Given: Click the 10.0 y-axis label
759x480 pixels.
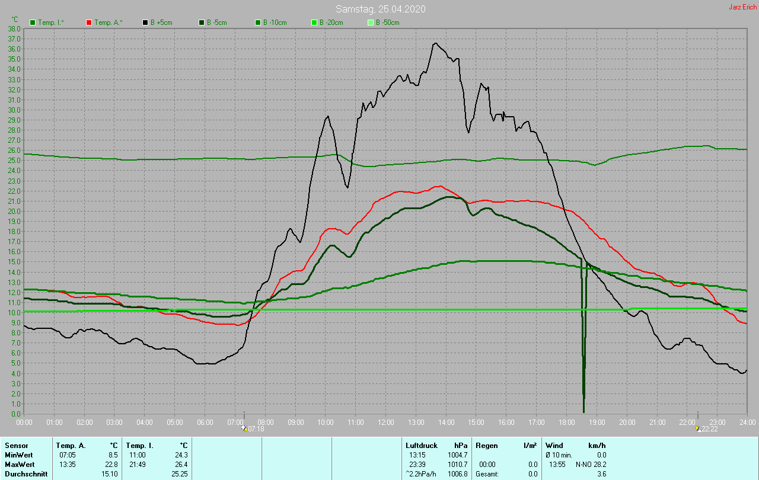Looking at the screenshot, I should pyautogui.click(x=15, y=312).
